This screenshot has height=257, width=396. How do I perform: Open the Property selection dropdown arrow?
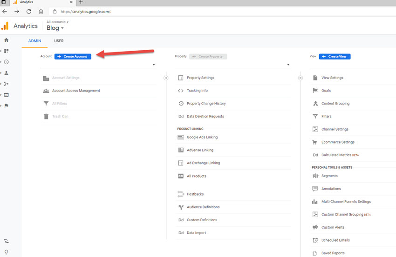tap(288, 65)
